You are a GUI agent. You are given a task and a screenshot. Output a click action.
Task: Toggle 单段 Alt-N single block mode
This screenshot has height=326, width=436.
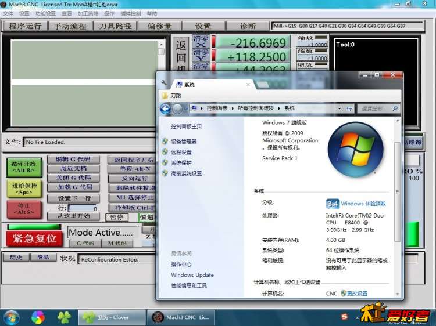(133, 169)
